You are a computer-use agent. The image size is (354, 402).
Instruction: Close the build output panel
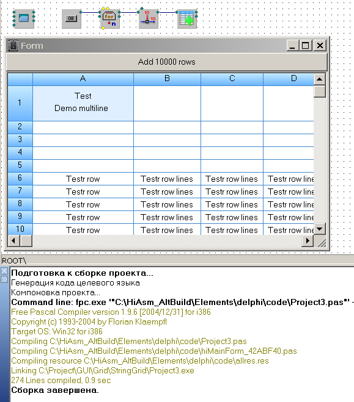[x=4, y=271]
